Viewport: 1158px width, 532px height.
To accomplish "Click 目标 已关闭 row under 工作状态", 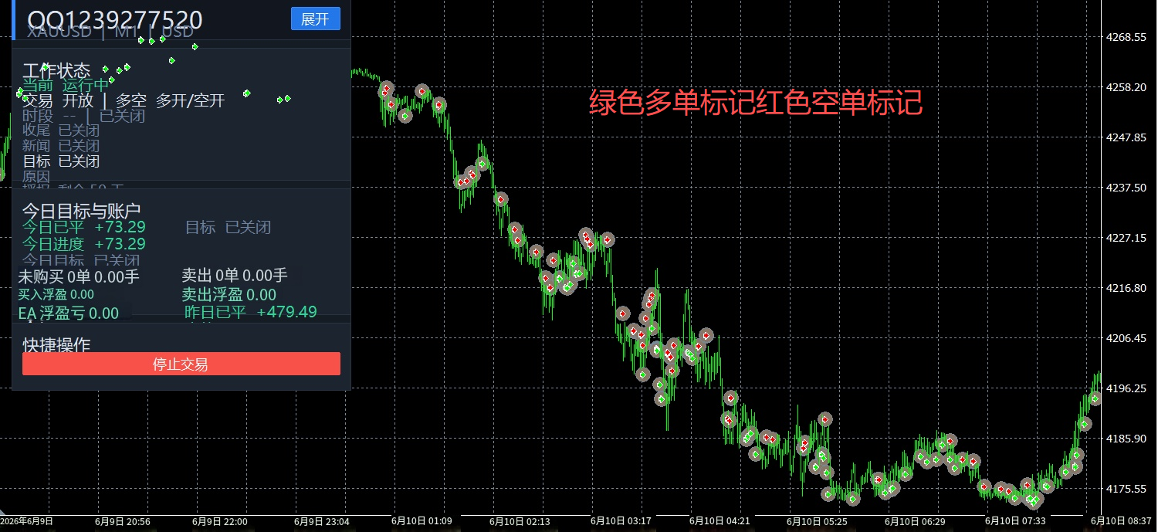I will (x=61, y=161).
